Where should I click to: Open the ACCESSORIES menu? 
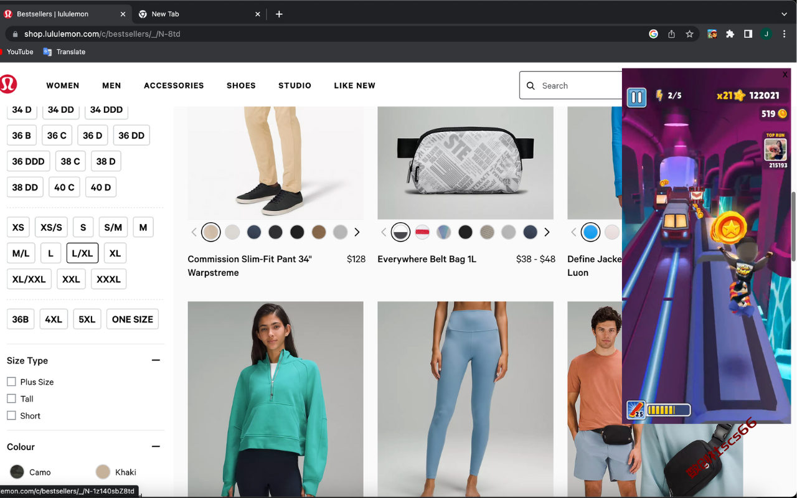(174, 86)
